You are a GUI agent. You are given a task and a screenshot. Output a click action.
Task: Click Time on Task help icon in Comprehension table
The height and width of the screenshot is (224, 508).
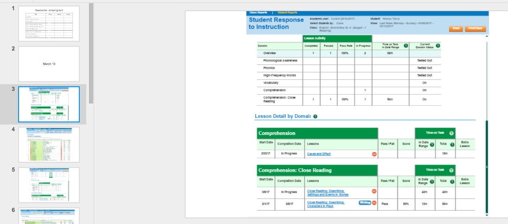451,133
